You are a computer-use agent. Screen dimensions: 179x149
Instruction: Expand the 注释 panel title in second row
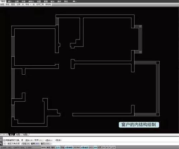click(18, 4)
